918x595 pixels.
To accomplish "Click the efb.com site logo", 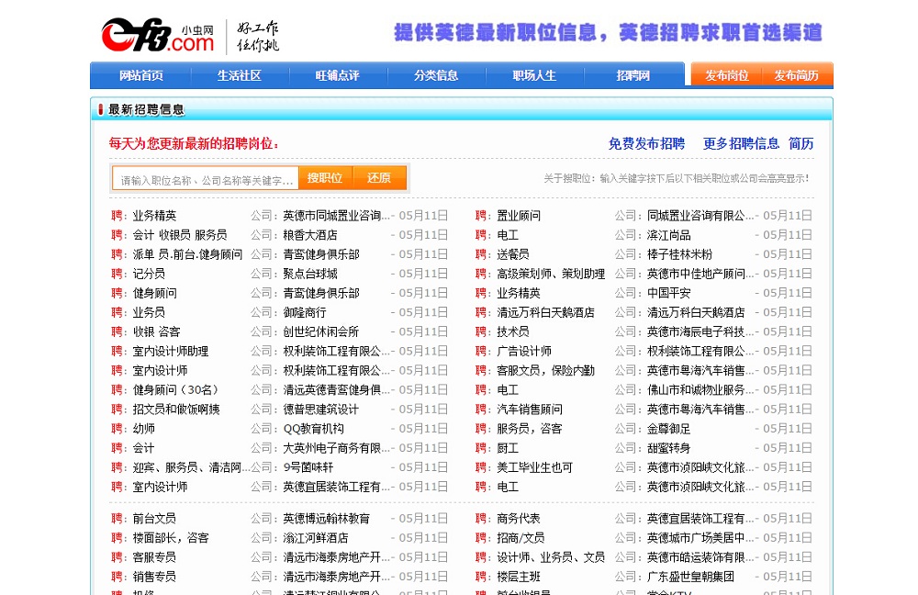I will [157, 35].
